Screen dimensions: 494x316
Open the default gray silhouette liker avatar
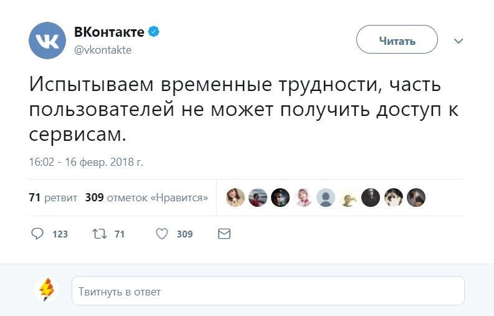[x=325, y=198]
